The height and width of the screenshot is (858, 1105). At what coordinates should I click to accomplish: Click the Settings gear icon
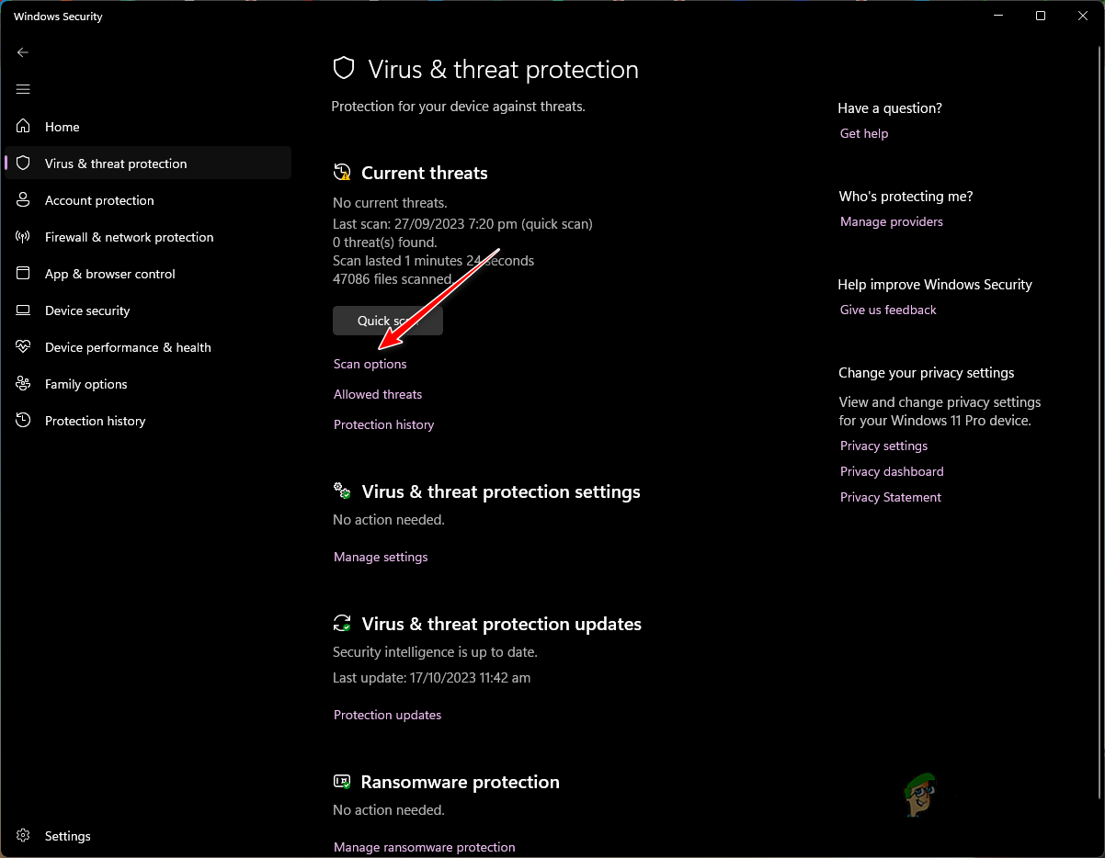coord(24,836)
